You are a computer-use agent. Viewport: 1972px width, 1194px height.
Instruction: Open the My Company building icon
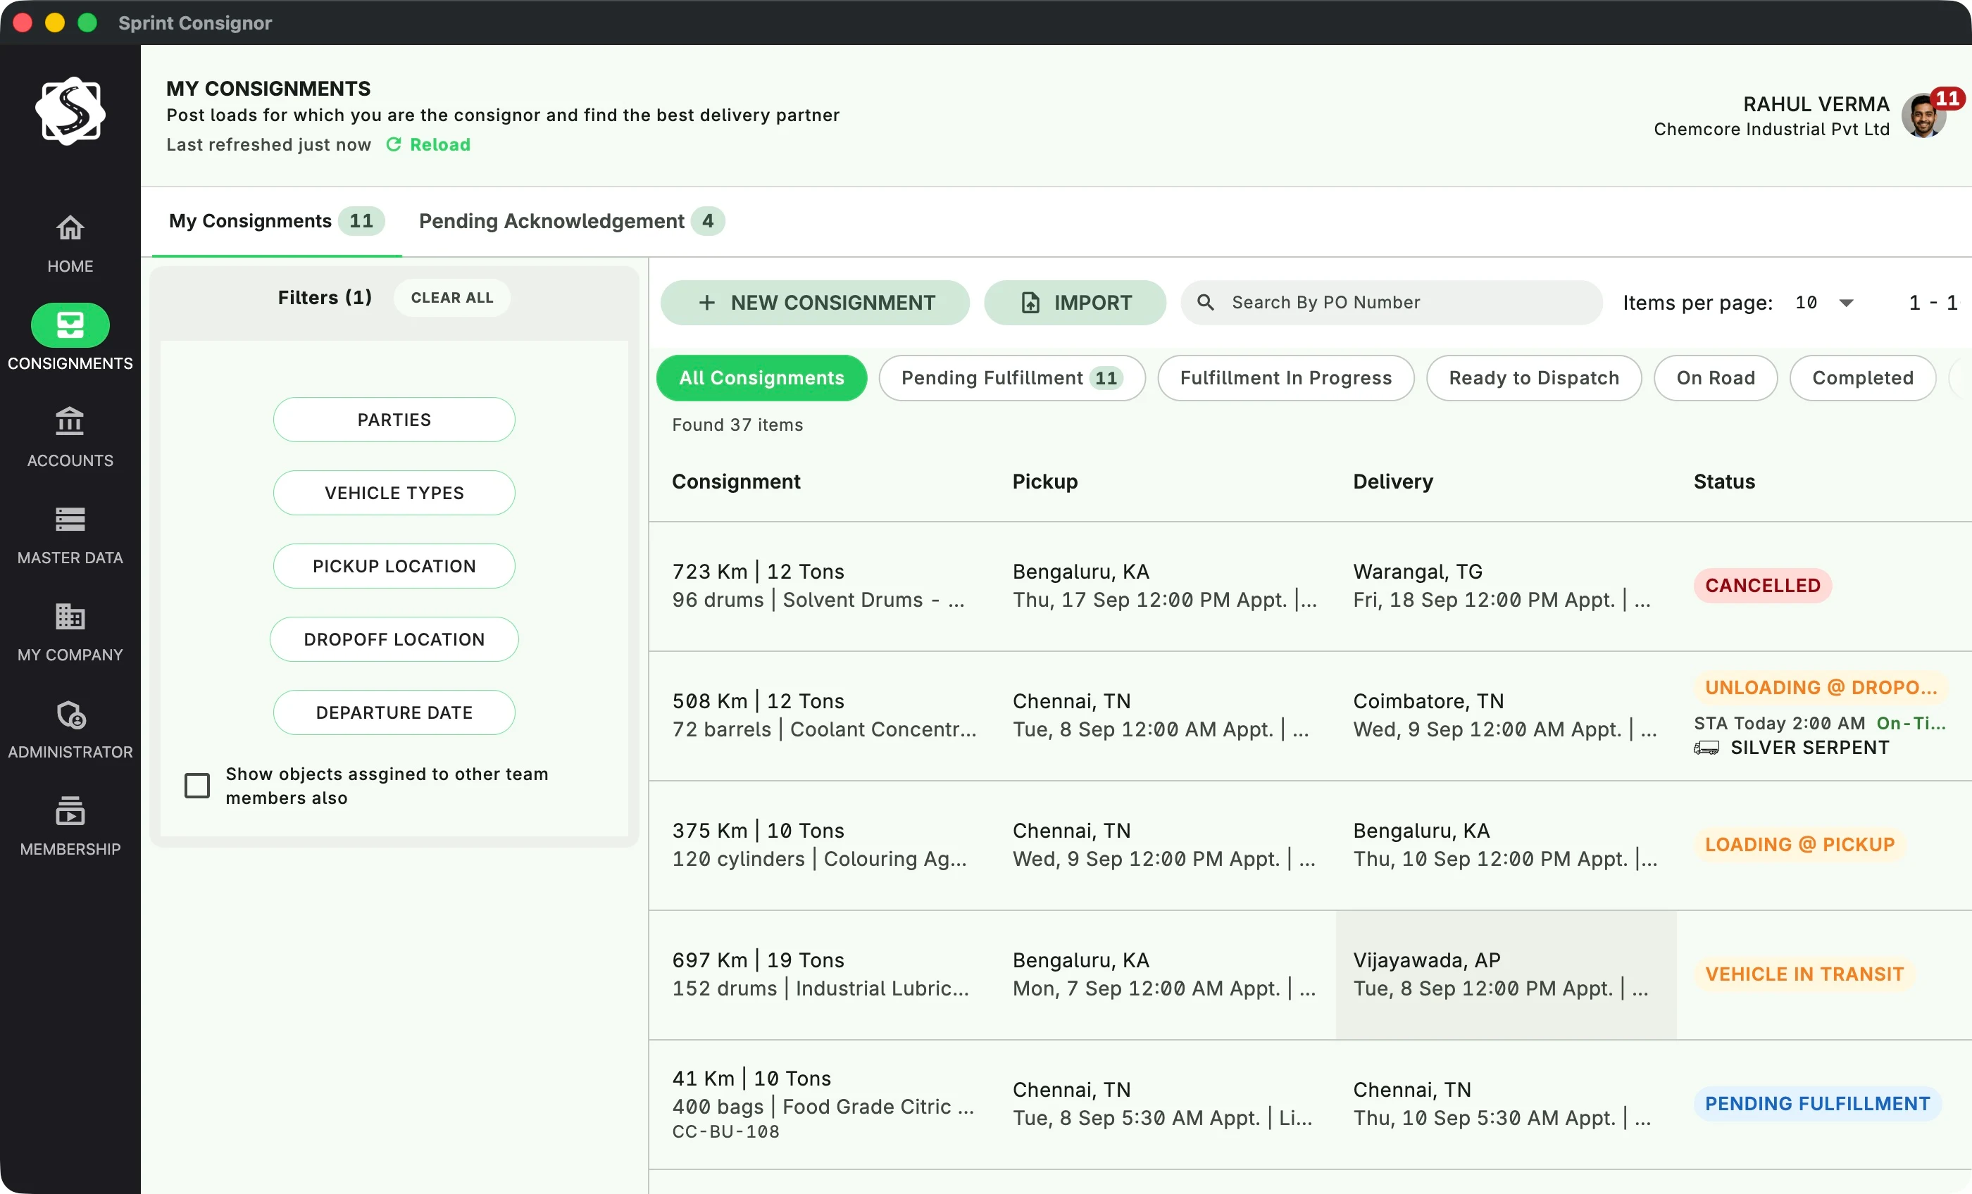coord(70,617)
